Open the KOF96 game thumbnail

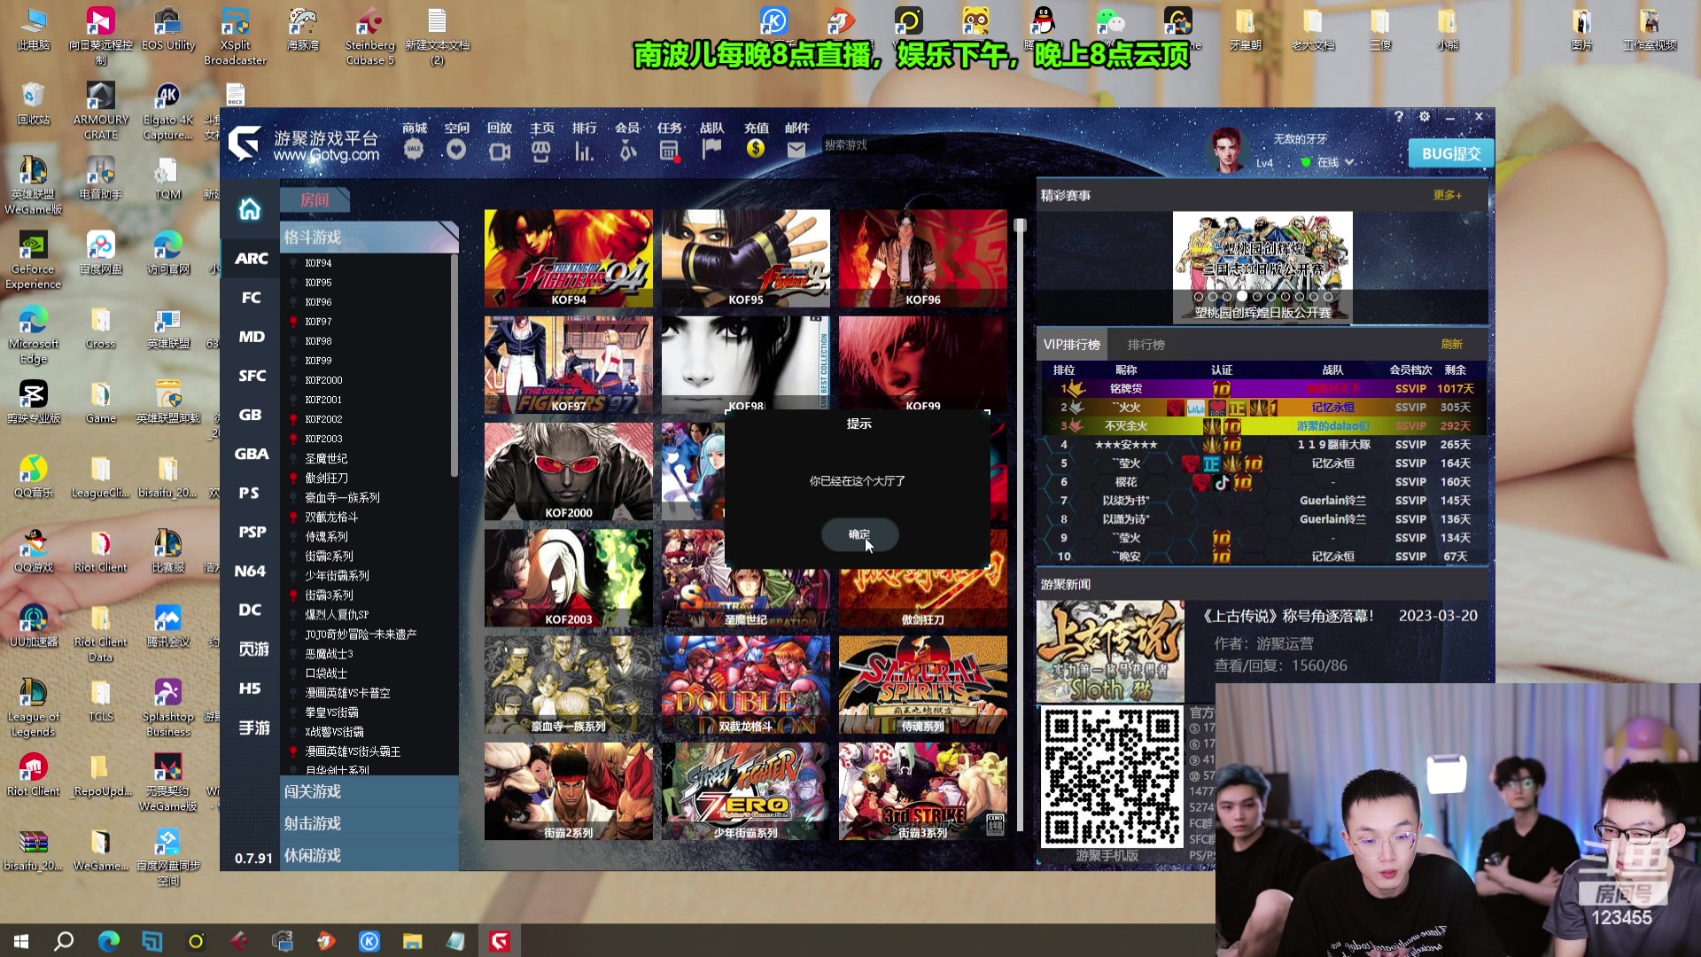click(923, 259)
